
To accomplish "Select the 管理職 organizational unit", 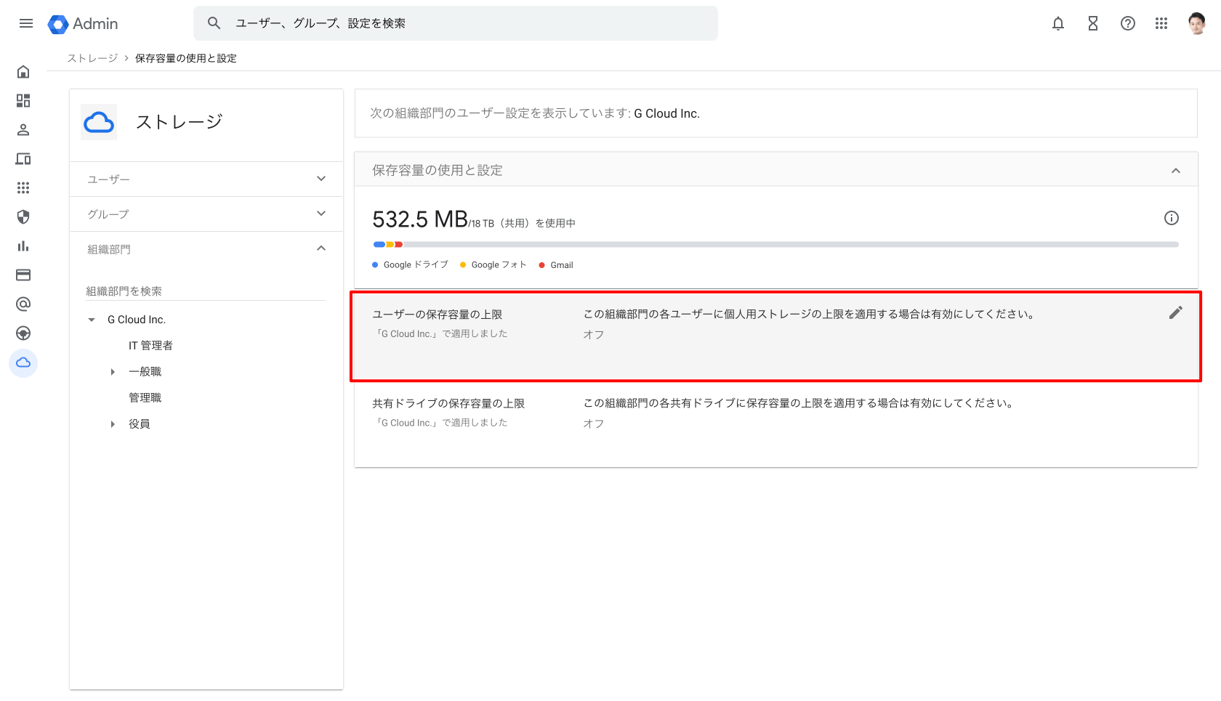I will point(145,398).
